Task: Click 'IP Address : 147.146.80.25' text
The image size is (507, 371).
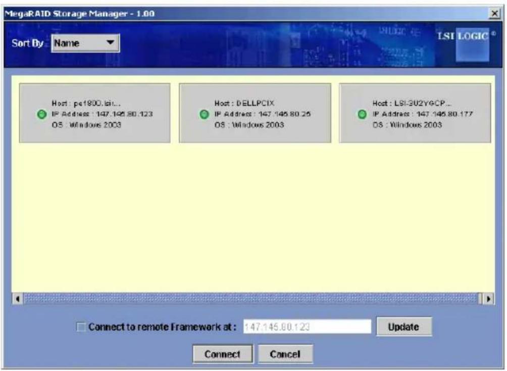Action: 262,114
